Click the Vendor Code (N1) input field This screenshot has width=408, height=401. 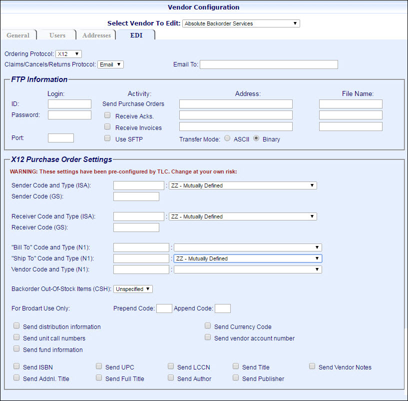click(x=141, y=269)
